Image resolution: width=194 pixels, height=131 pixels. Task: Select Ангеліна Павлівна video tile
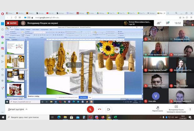tap(181, 96)
